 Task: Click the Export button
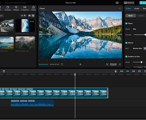143,3
